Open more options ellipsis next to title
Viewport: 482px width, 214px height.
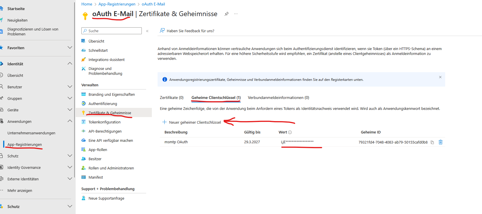(x=236, y=14)
